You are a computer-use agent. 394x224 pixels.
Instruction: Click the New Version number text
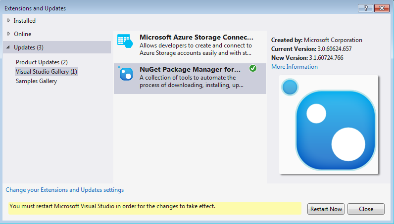(x=333, y=58)
